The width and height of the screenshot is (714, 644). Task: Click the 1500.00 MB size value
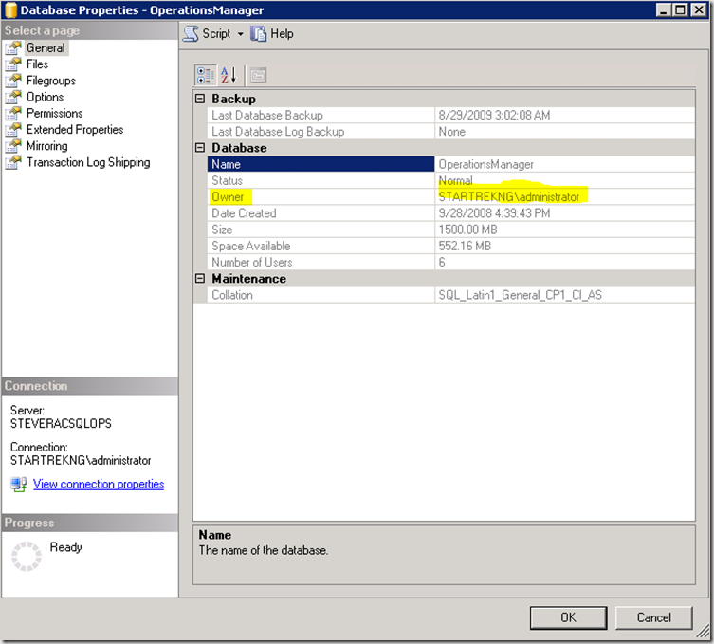click(x=467, y=230)
